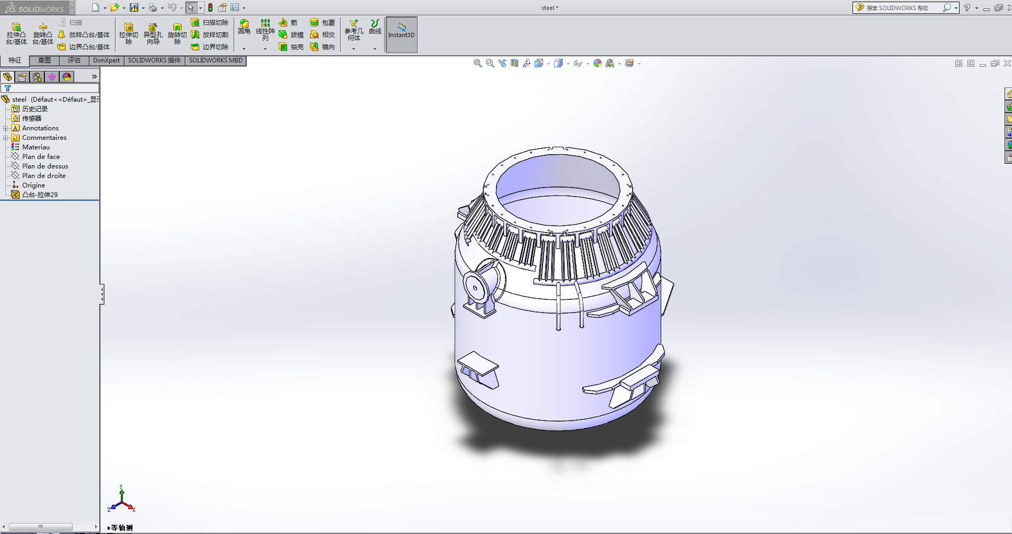The image size is (1012, 534).
Task: Click the Section View icon in view toolbar
Action: [x=514, y=63]
